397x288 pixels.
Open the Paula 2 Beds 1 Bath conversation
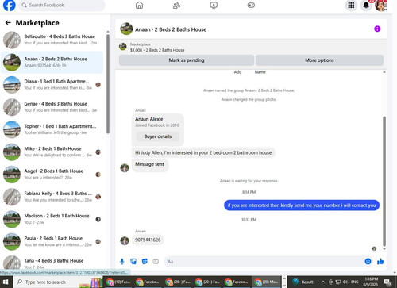(x=52, y=241)
